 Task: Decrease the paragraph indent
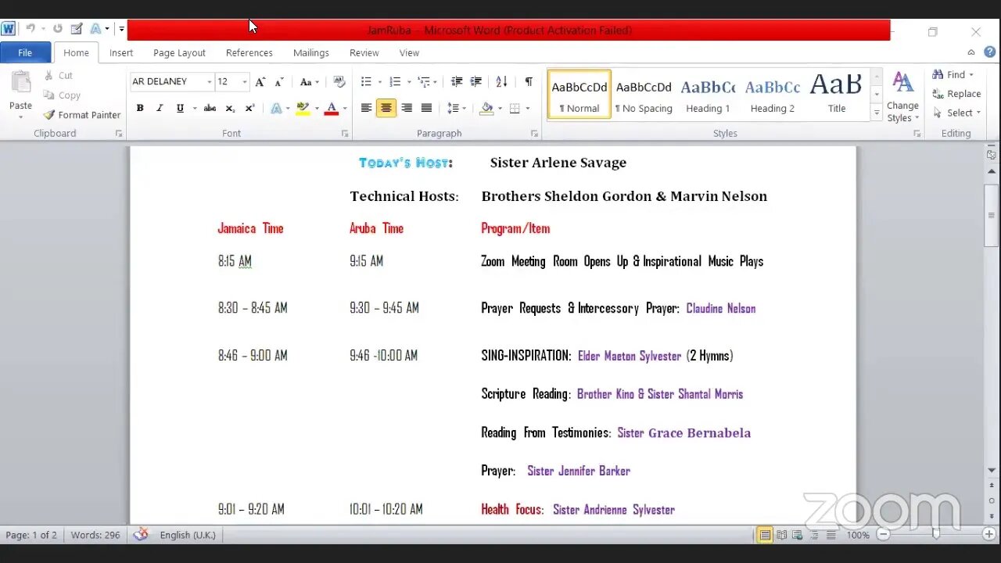[457, 81]
